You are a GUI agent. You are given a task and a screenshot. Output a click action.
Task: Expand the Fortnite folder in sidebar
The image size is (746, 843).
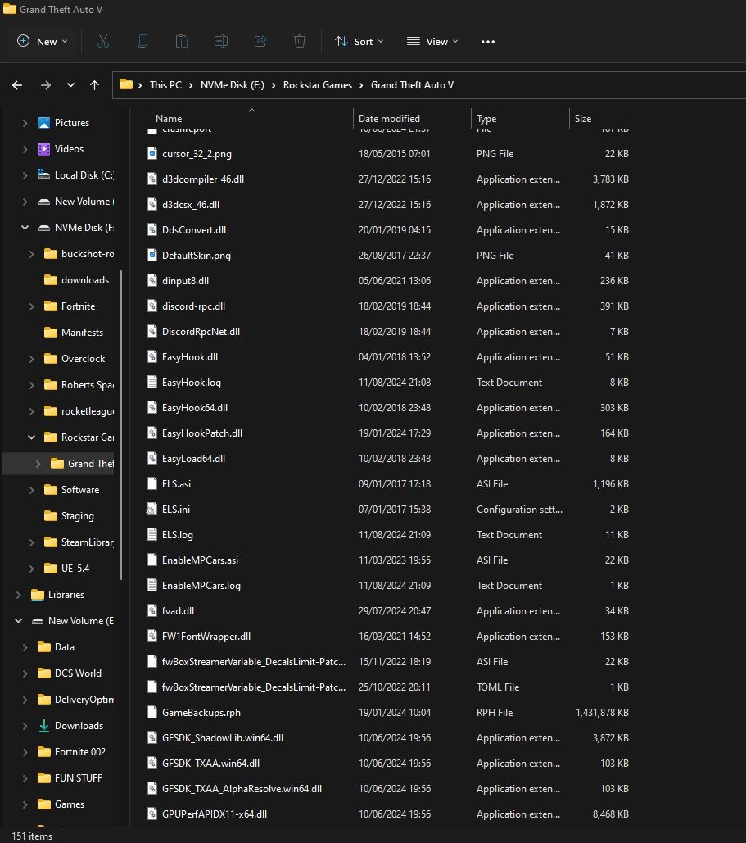coord(31,306)
